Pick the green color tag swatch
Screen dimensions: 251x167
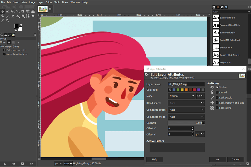[x=178, y=90]
